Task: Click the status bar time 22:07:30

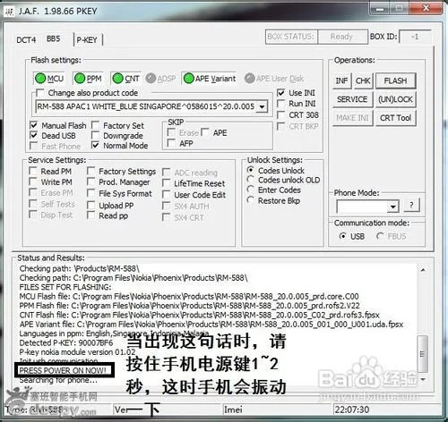Action: (x=352, y=409)
